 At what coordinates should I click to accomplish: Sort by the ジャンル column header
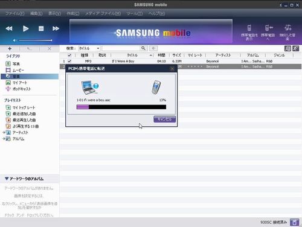279,55
